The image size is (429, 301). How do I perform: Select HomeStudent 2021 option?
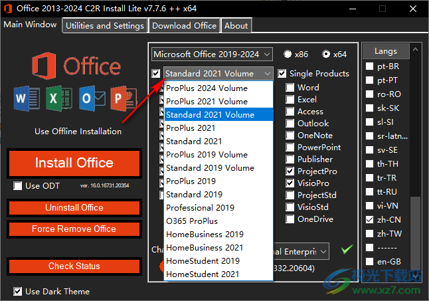click(x=218, y=274)
